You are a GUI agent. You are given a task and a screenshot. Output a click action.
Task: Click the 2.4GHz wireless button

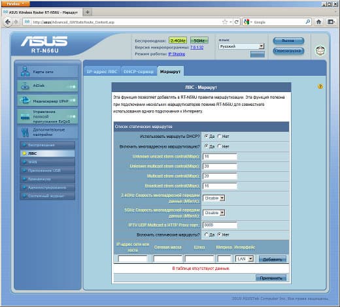178,40
